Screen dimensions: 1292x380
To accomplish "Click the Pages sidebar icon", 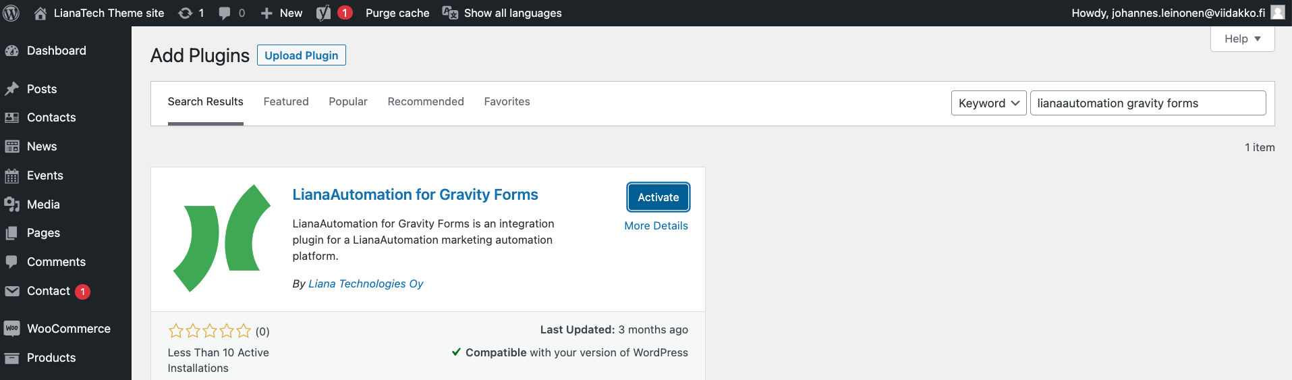I will coord(12,233).
